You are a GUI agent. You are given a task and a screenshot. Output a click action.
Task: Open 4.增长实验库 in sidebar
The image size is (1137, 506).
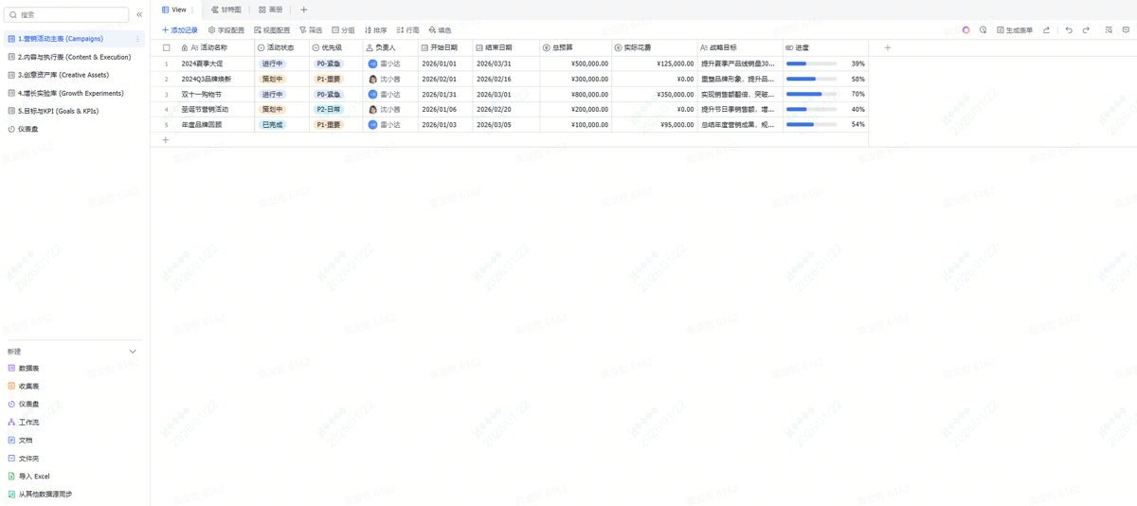click(x=72, y=93)
